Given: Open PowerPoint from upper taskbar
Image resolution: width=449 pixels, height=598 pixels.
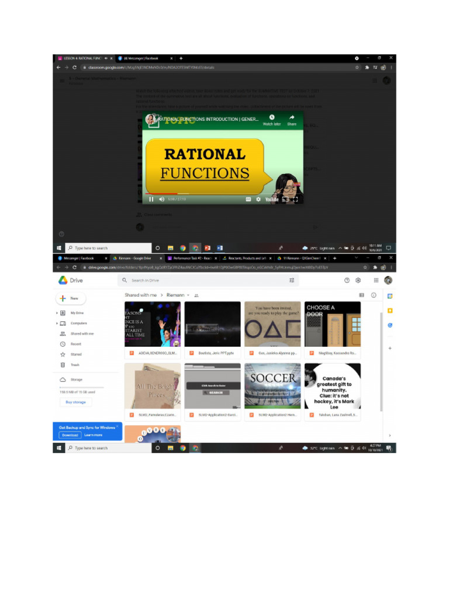Looking at the screenshot, I should (x=208, y=248).
